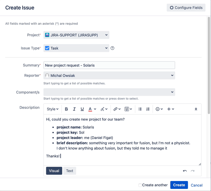Open the Reporter dropdown Michal Owsiak
This screenshot has height=191, width=211.
click(109, 76)
